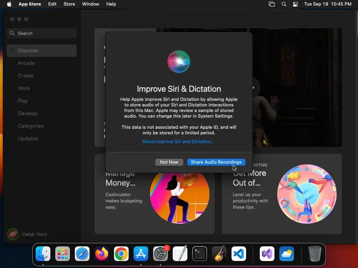Click 'Level up your productivity' description text
Screen dimensions: 358x268
coord(250,201)
